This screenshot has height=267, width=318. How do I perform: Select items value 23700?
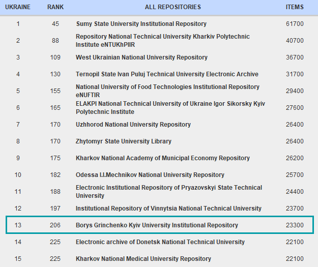coord(295,209)
